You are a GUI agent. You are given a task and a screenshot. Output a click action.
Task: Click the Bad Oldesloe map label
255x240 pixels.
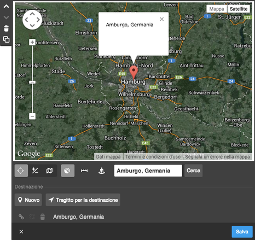coord(189,19)
